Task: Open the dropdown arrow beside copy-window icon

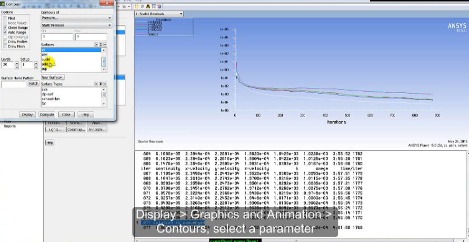Action: click(129, 6)
